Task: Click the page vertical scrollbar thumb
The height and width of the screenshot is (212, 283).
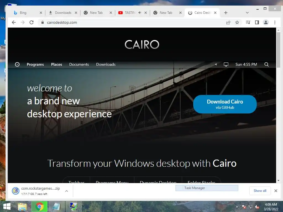Action: (278, 50)
